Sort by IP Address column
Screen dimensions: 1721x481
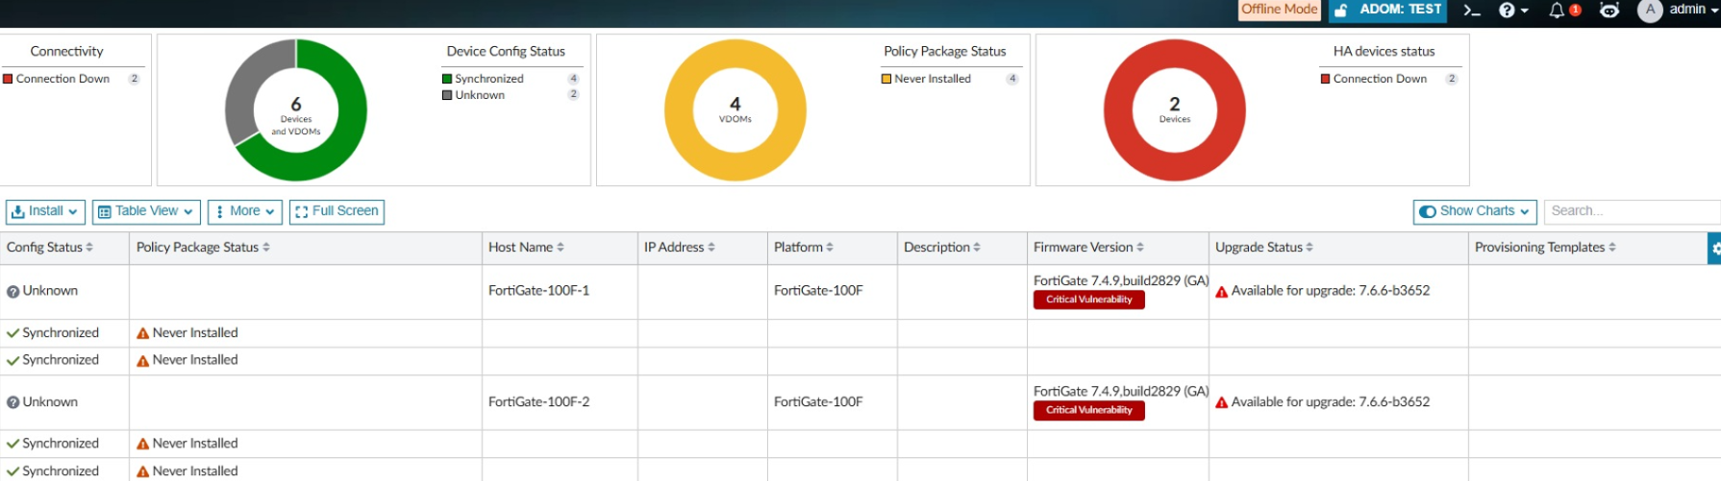tap(680, 248)
